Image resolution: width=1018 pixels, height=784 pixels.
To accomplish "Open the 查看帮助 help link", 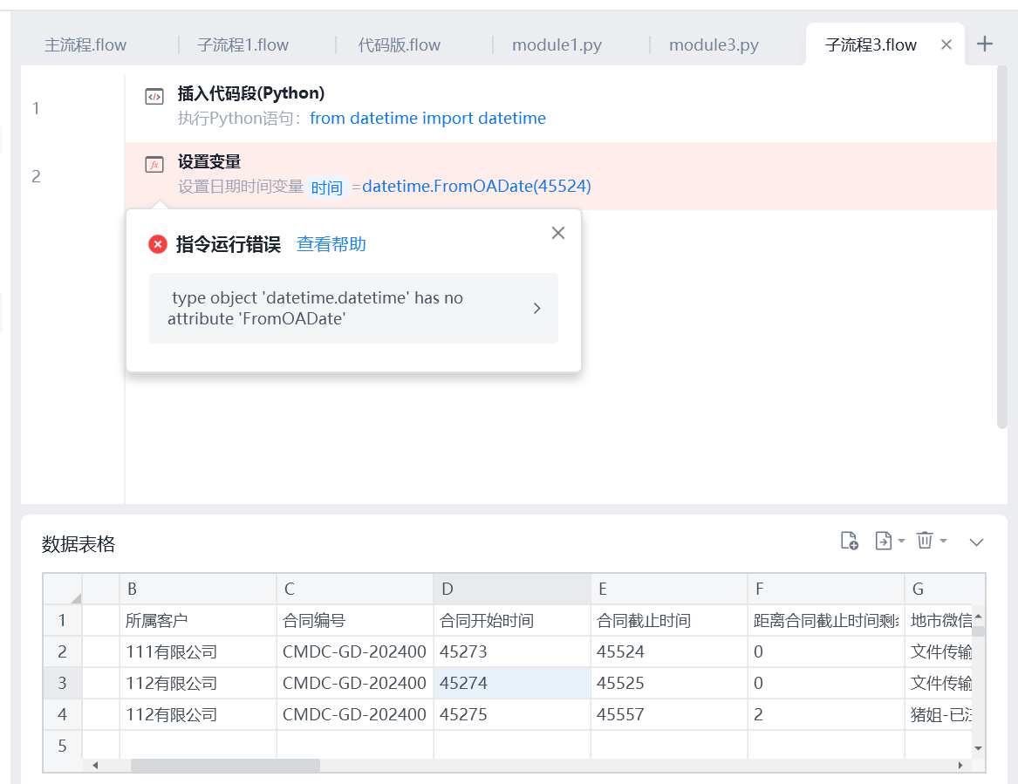I will 331,244.
